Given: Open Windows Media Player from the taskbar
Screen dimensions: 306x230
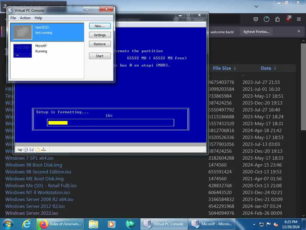Looking at the screenshot, I should 112,224.
